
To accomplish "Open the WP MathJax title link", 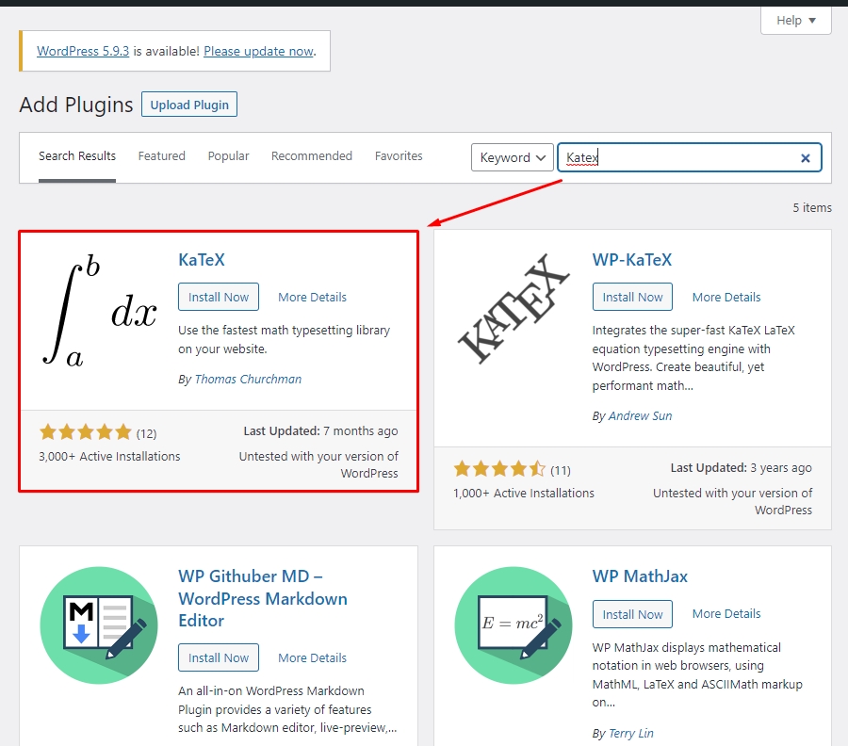I will [x=640, y=576].
